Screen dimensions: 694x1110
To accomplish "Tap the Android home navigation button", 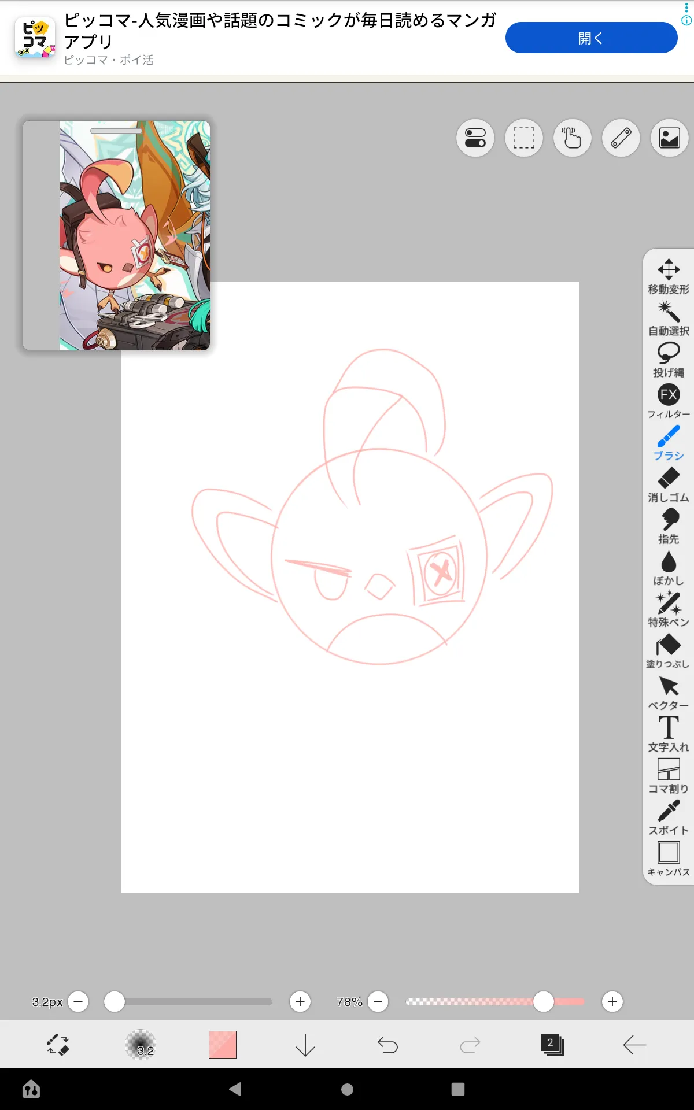I will click(x=347, y=1089).
